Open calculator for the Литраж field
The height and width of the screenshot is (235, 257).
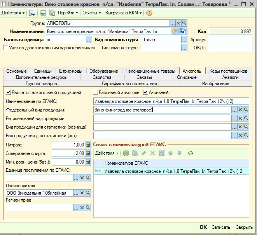tap(88, 144)
